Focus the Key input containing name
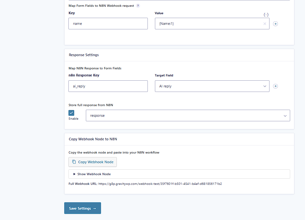The image size is (305, 220). click(x=108, y=24)
